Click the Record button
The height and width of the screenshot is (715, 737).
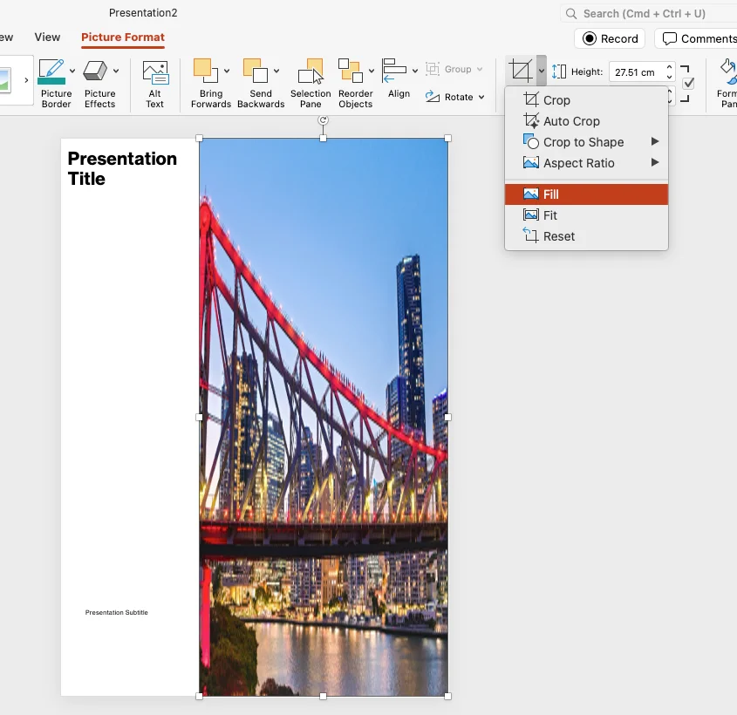pos(610,38)
